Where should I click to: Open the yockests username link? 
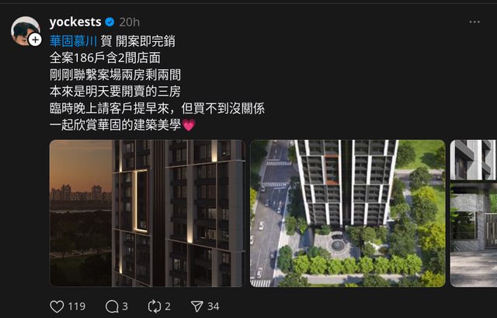click(x=75, y=22)
